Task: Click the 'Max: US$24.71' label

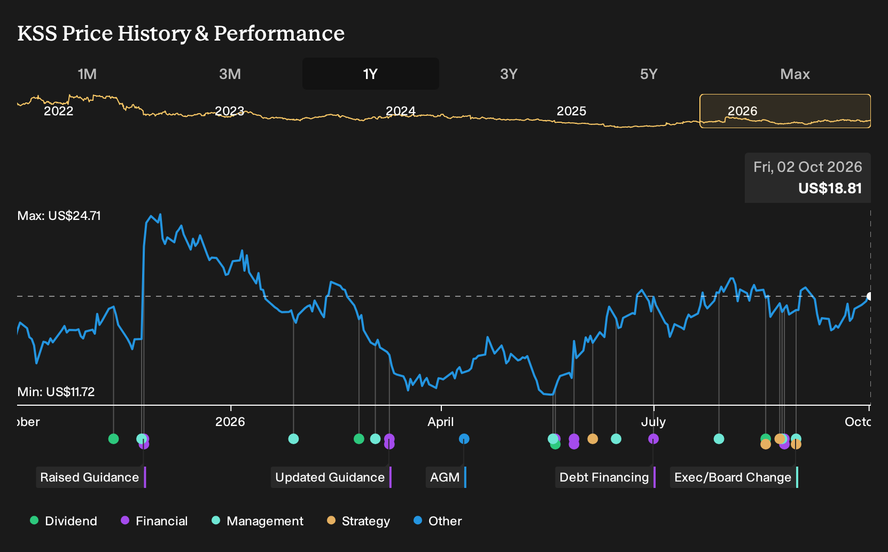Action: click(59, 216)
